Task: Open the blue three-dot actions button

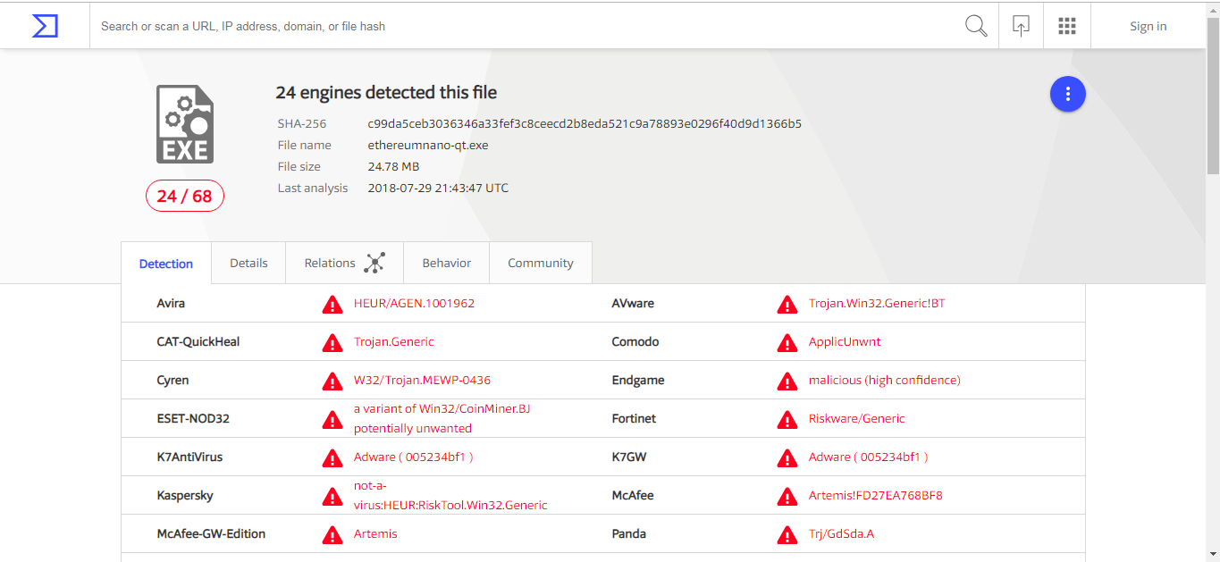Action: (x=1067, y=94)
